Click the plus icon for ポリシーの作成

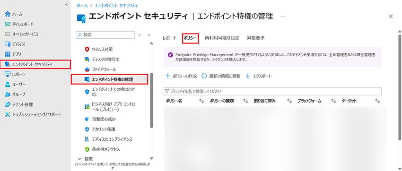pos(168,76)
